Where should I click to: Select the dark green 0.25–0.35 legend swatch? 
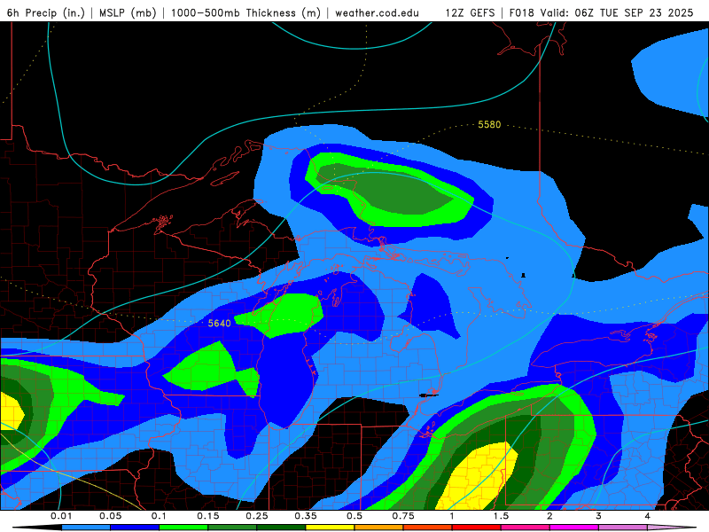(x=281, y=528)
